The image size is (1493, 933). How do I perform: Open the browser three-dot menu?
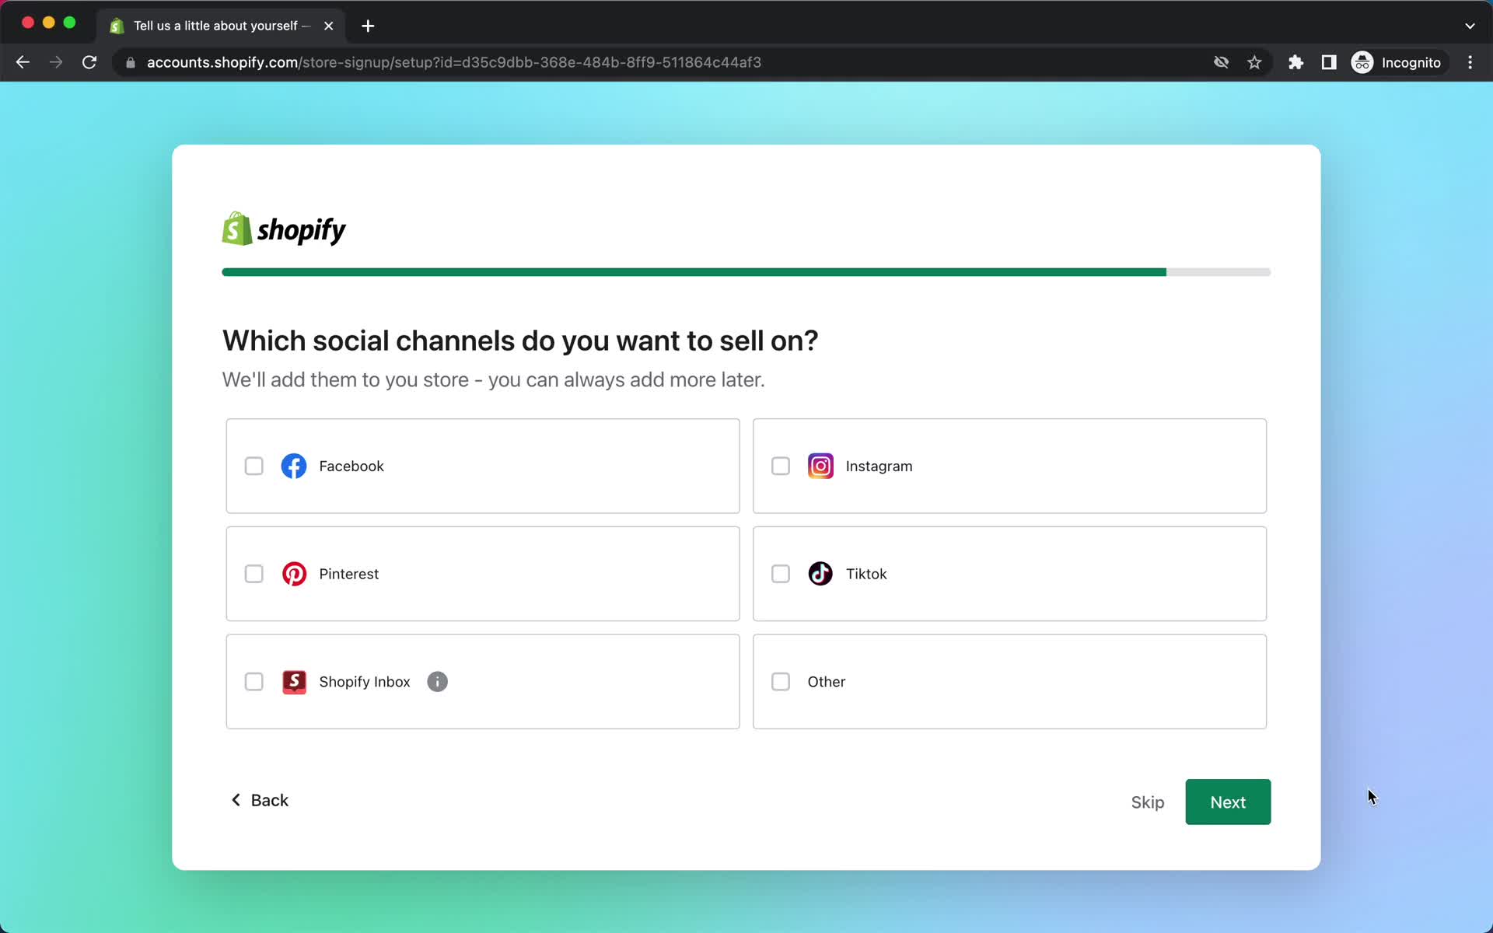tap(1470, 62)
